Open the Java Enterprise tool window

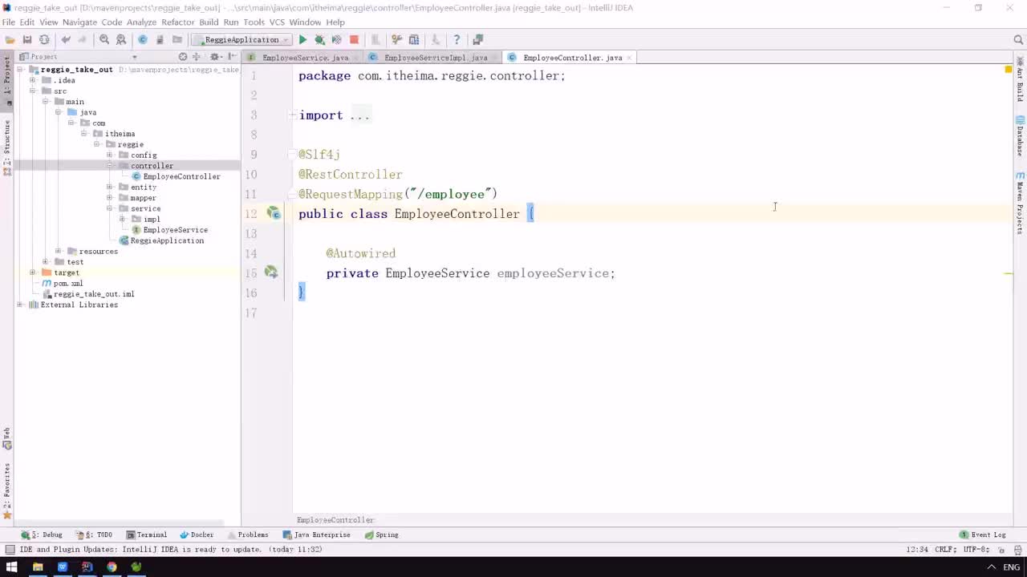[316, 535]
